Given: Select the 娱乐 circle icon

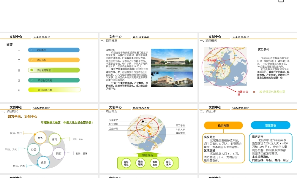Looking at the screenshot, I should click(x=44, y=162).
